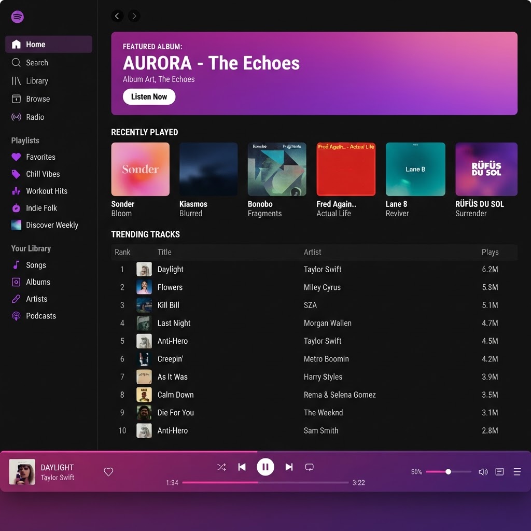
Task: Select the Kill Bill track row
Action: [314, 305]
